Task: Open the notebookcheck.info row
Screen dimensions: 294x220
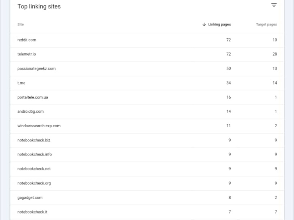Action: pyautogui.click(x=147, y=155)
